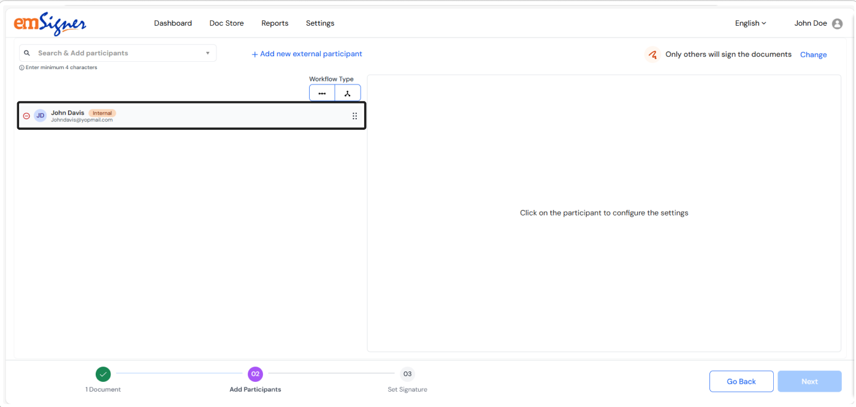Image resolution: width=856 pixels, height=407 pixels.
Task: Click the emSigner logo
Action: tap(50, 24)
